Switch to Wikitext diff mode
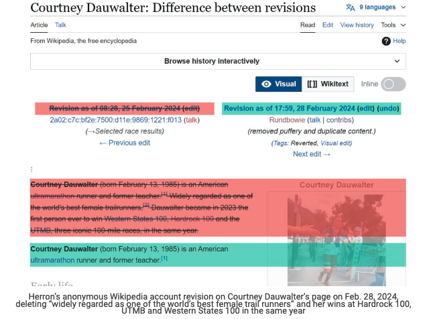This screenshot has width=427, height=319. pos(328,84)
